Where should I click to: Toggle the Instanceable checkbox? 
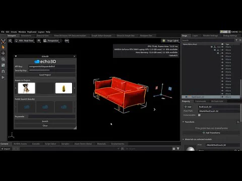click(199, 115)
